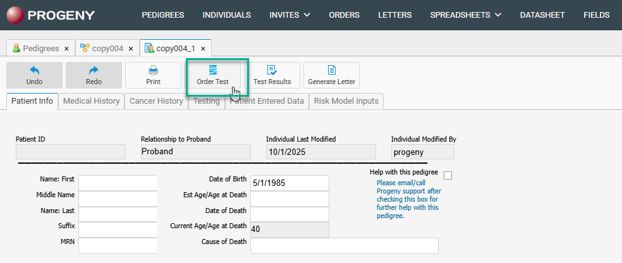This screenshot has height=263, width=622.
Task: Go to the Letters page
Action: 394,15
